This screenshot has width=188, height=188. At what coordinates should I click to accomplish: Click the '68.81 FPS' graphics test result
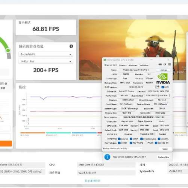coord(46,29)
